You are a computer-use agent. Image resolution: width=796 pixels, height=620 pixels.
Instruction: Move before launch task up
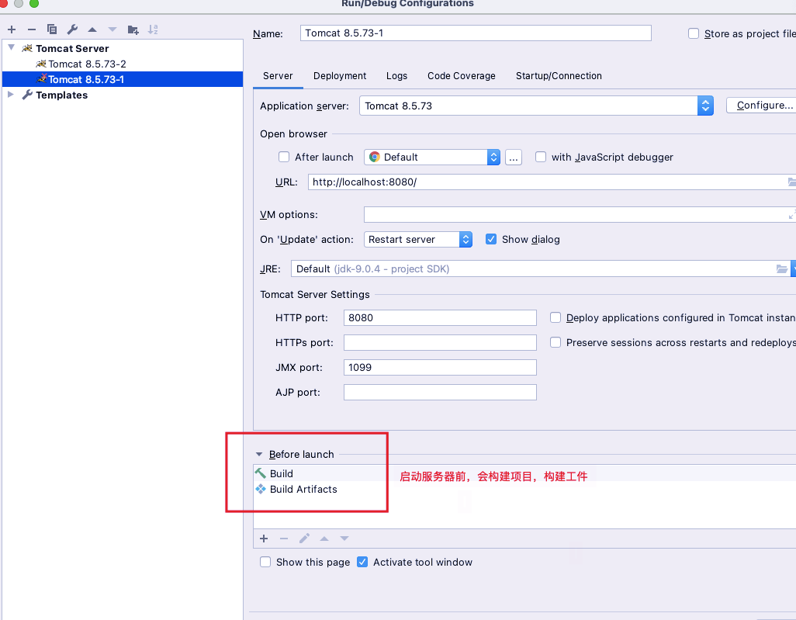pyautogui.click(x=324, y=539)
